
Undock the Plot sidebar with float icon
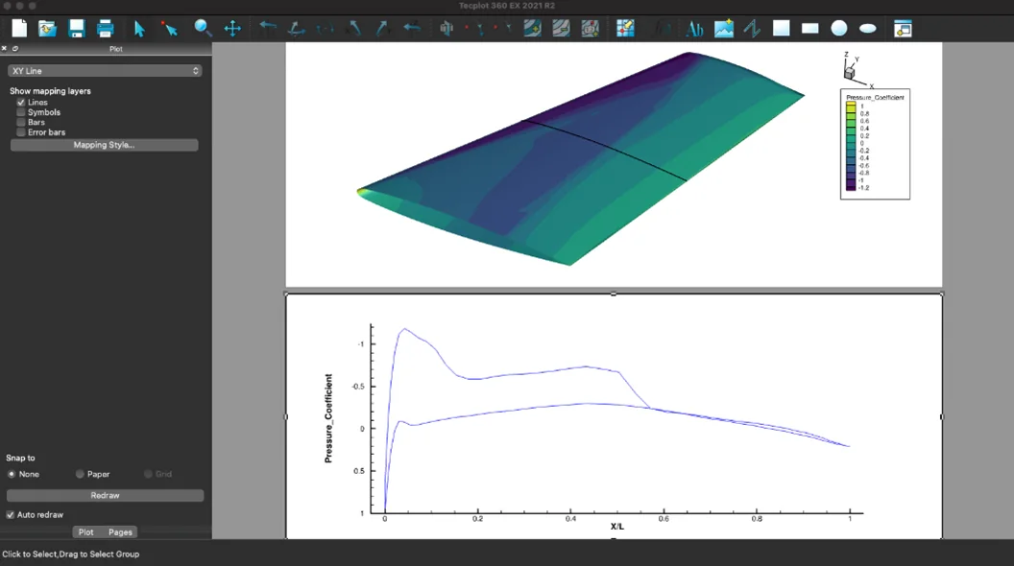(15, 49)
